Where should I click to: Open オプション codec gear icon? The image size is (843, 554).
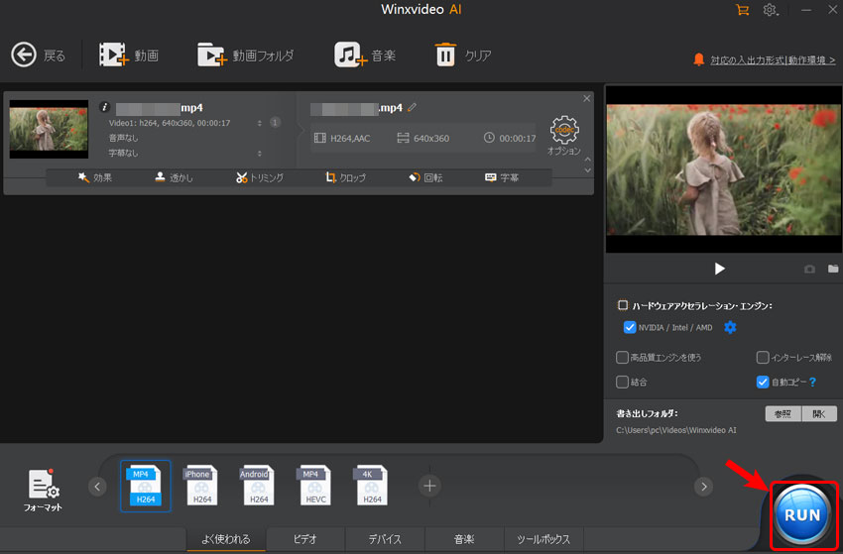click(x=563, y=130)
